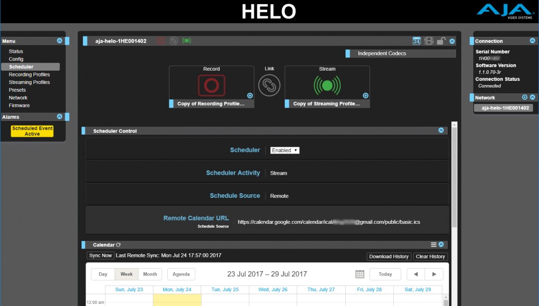
Task: Open the Record panel gear settings
Action: tap(250, 95)
